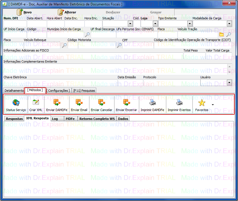Click Valor Total Carga field

(x=219, y=56)
